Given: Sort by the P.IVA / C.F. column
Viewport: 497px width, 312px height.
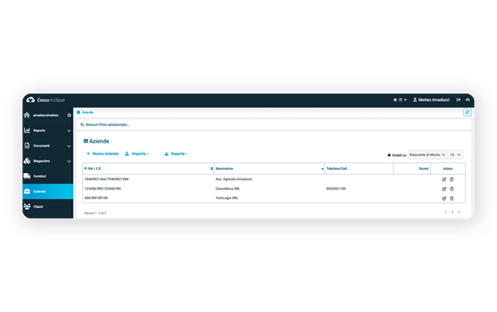Looking at the screenshot, I should tap(148, 169).
